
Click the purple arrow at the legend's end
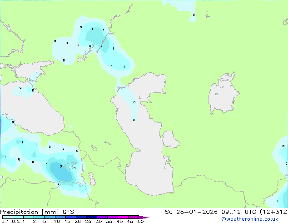(x=144, y=217)
